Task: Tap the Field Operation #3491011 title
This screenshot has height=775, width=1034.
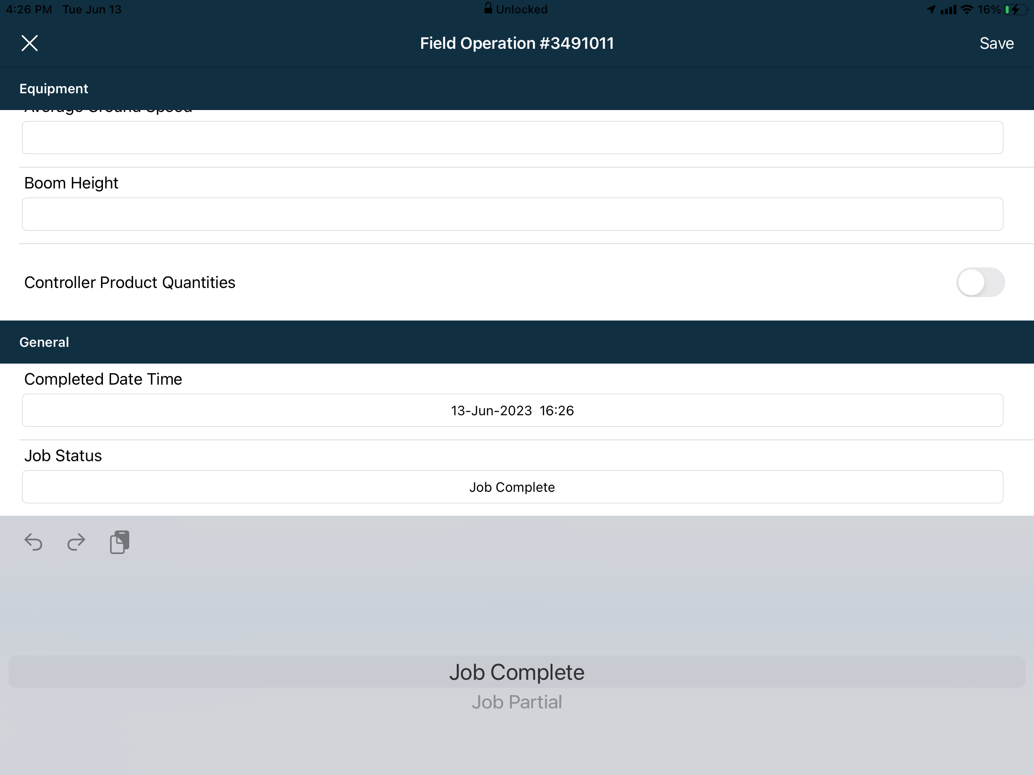Action: point(517,43)
